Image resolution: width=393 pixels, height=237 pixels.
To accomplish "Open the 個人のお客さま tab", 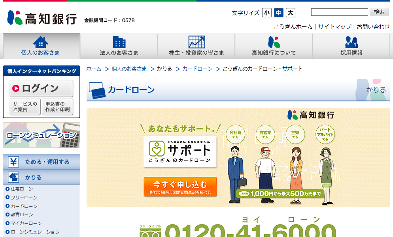I will coord(42,46).
